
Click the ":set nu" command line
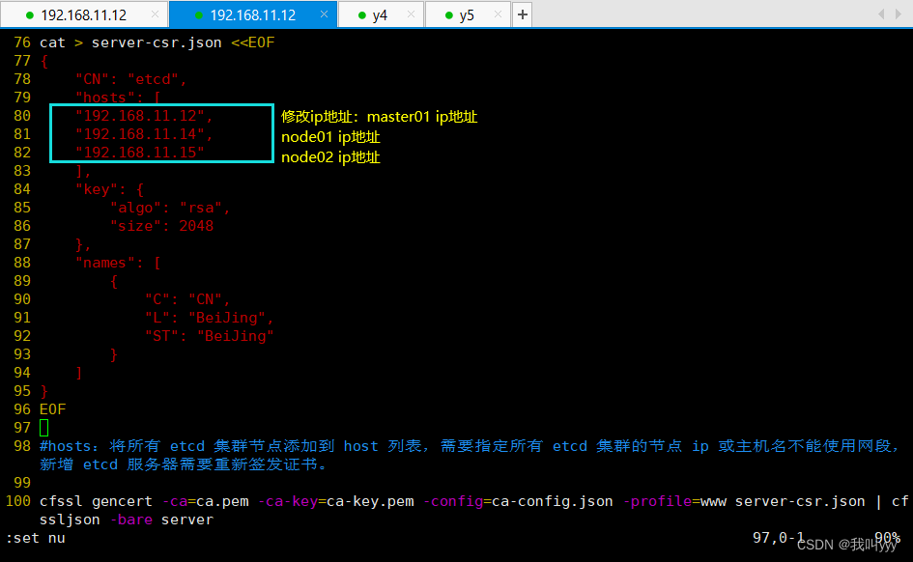pos(36,538)
